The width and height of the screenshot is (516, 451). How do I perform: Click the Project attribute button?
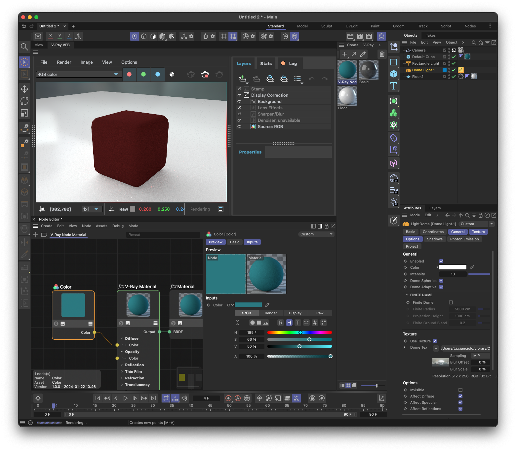[412, 246]
